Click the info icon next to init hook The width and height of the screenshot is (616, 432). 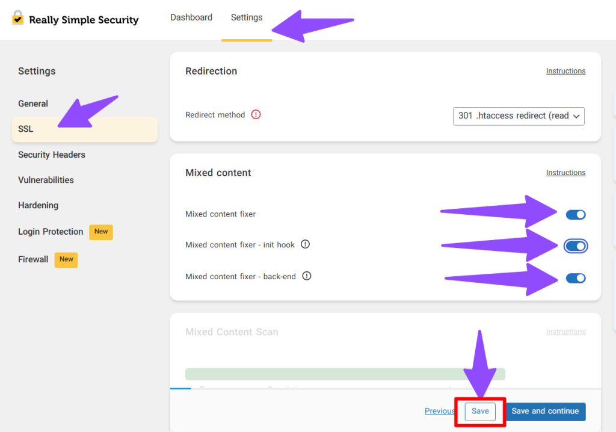pyautogui.click(x=305, y=244)
